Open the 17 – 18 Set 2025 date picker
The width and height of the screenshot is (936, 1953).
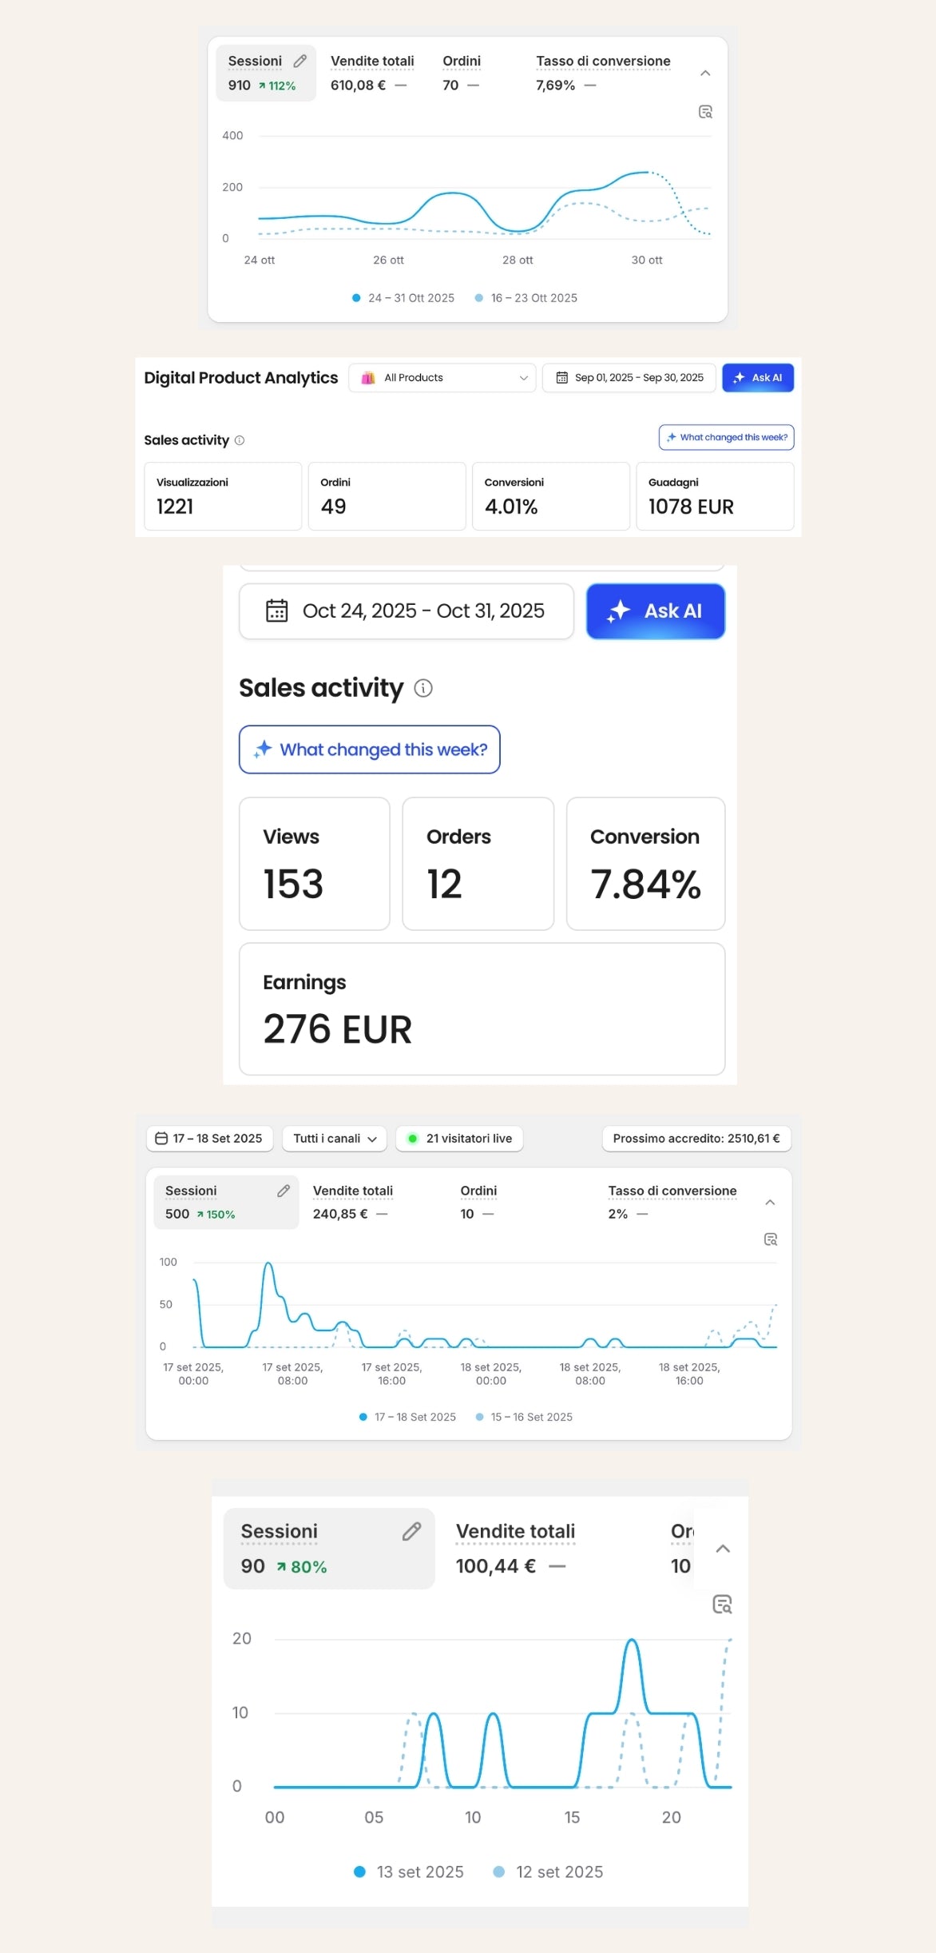click(209, 1139)
